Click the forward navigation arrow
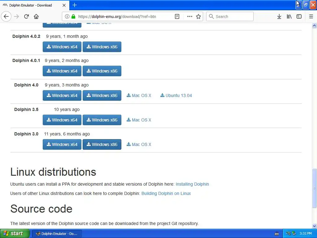317x238 pixels. pos(16,17)
